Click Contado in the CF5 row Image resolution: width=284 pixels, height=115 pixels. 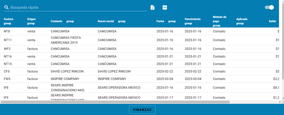pyautogui.click(x=219, y=71)
